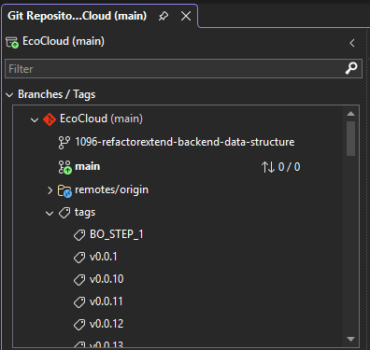Click the tag icon beside BO_STEP_1
This screenshot has width=370, height=350.
tap(79, 235)
